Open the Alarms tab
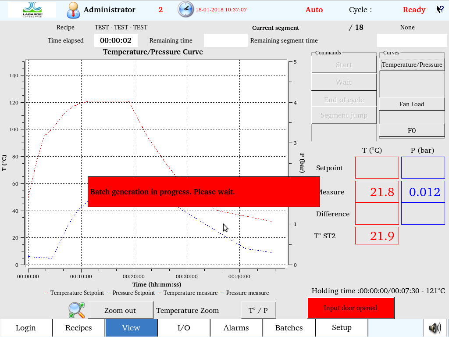The image size is (449, 337). point(236,328)
